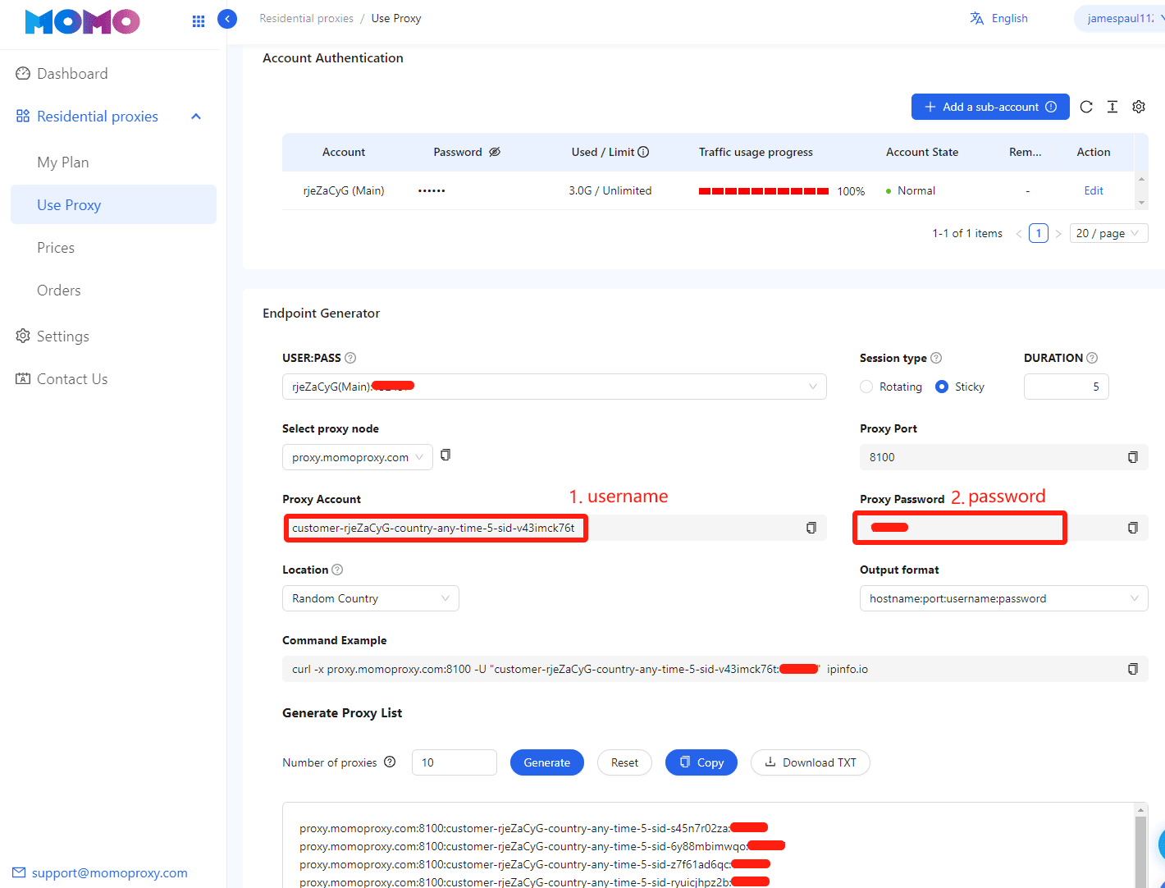The image size is (1165, 888).
Task: Click the Dashboard sidebar icon
Action: (x=23, y=74)
